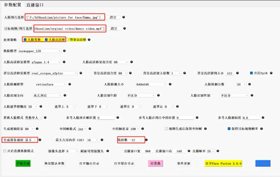Click help icon beside 直播帧率 dropdown
The height and width of the screenshot is (177, 280).
coord(218,151)
